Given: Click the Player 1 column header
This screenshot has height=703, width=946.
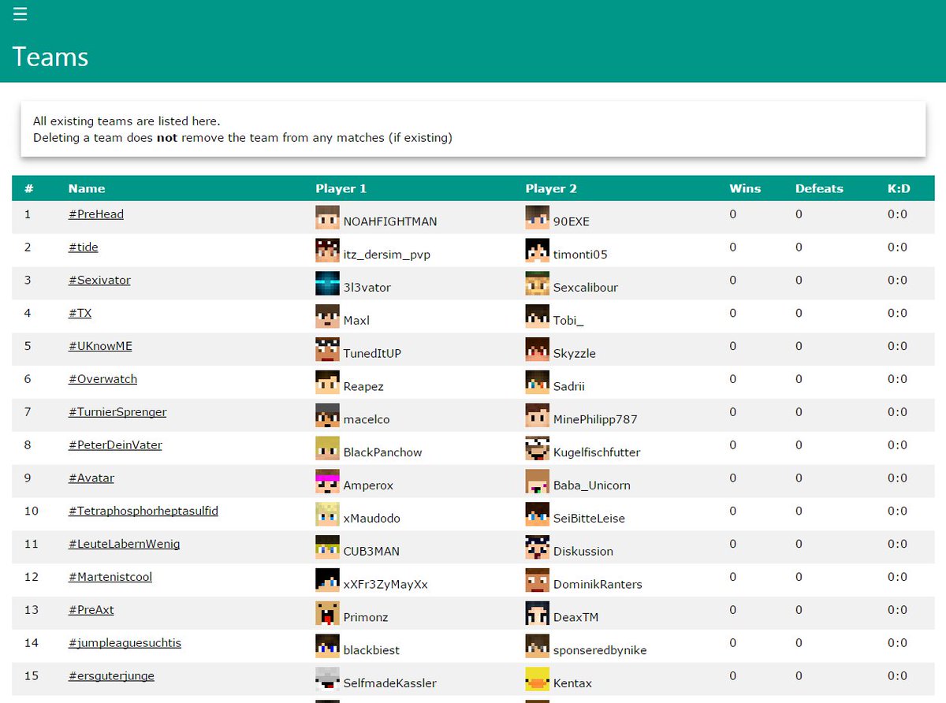Looking at the screenshot, I should coord(341,189).
